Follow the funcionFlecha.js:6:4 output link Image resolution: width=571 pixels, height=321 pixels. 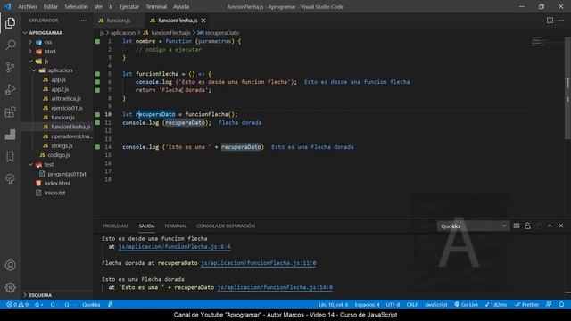pos(175,247)
